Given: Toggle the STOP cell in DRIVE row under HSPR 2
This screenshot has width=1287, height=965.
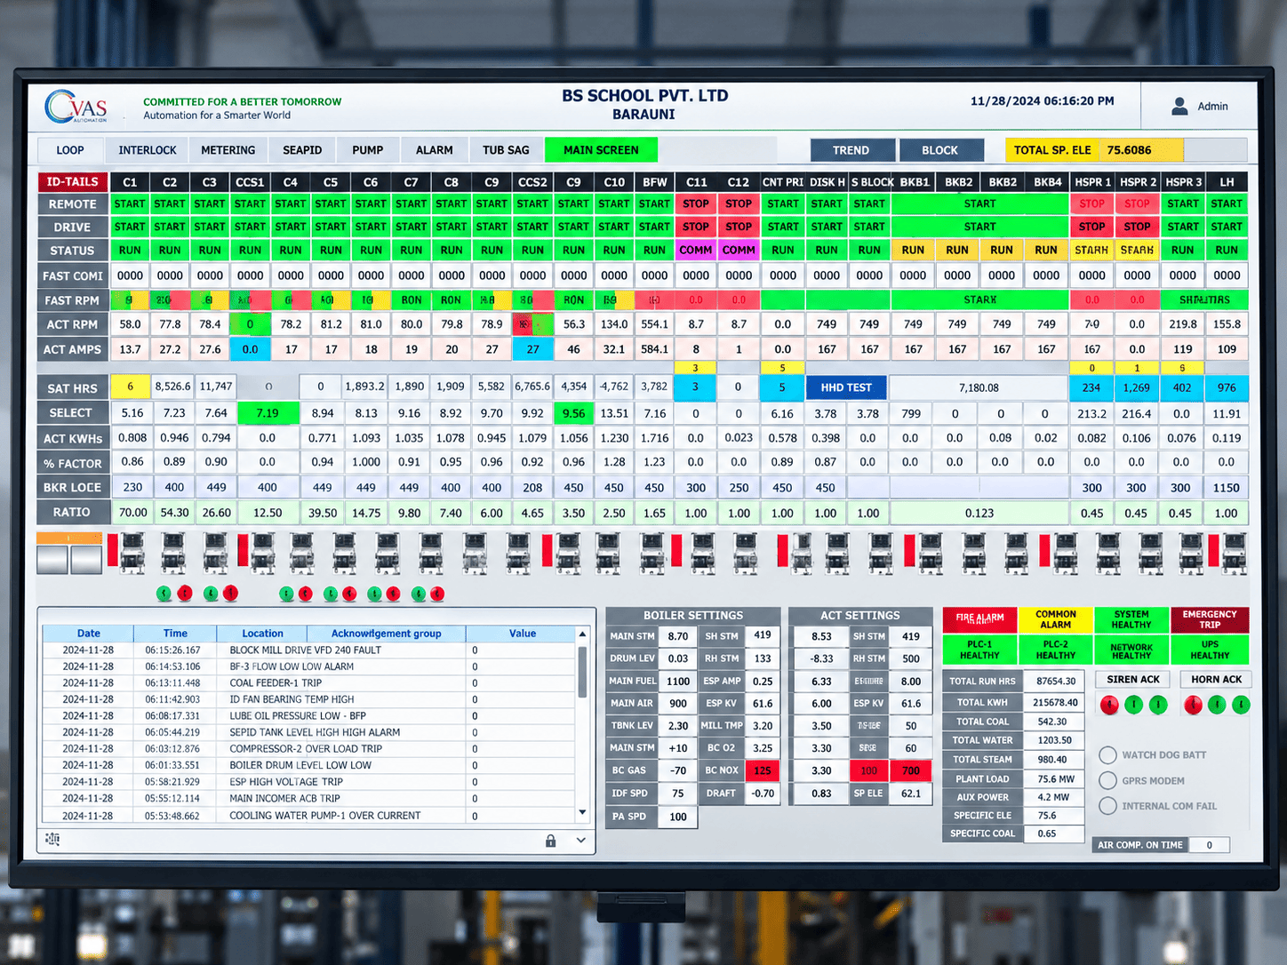Looking at the screenshot, I should 1138,227.
